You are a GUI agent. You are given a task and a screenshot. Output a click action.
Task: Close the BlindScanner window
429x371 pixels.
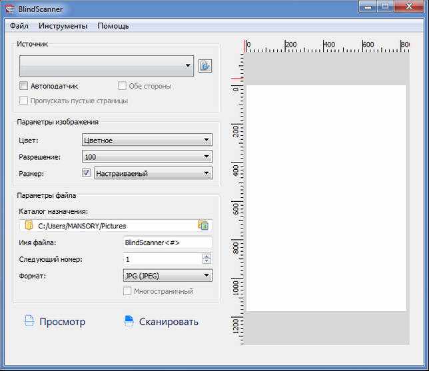[409, 6]
